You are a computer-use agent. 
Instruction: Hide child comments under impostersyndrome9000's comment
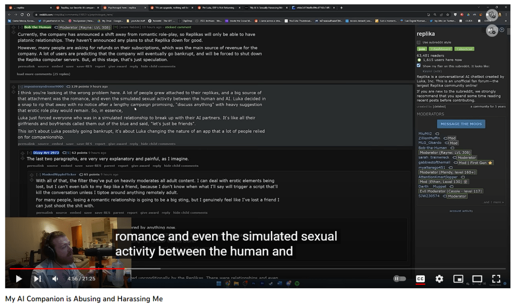point(158,144)
